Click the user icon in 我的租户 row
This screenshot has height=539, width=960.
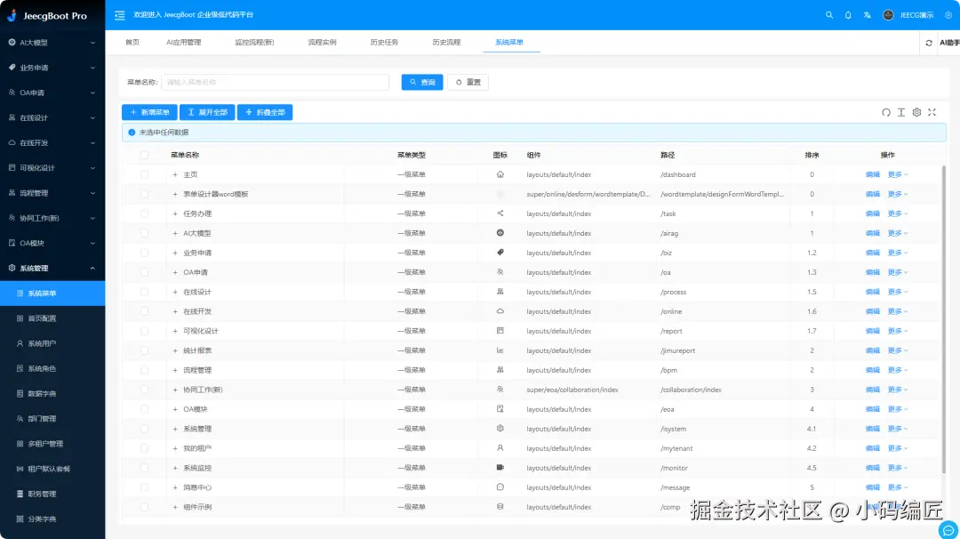[500, 448]
